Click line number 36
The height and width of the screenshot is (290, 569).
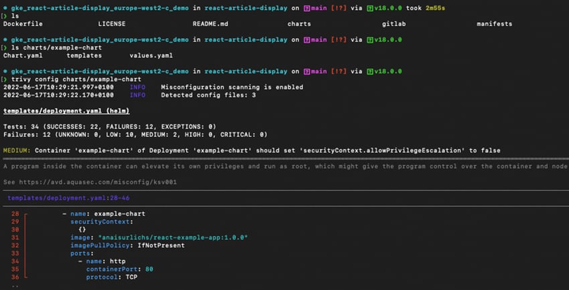tap(15, 277)
